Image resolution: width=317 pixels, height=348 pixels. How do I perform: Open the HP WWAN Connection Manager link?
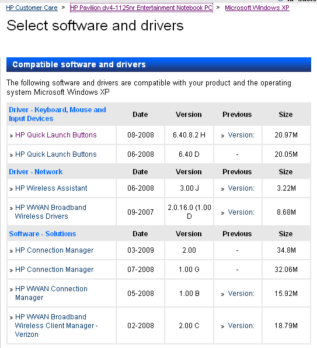[51, 293]
